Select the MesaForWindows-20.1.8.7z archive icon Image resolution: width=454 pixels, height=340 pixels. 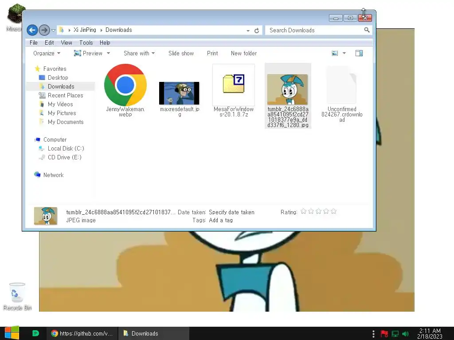tap(234, 85)
